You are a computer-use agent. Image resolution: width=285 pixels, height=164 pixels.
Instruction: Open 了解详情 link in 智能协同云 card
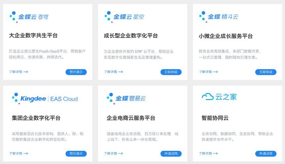[x=208, y=153]
